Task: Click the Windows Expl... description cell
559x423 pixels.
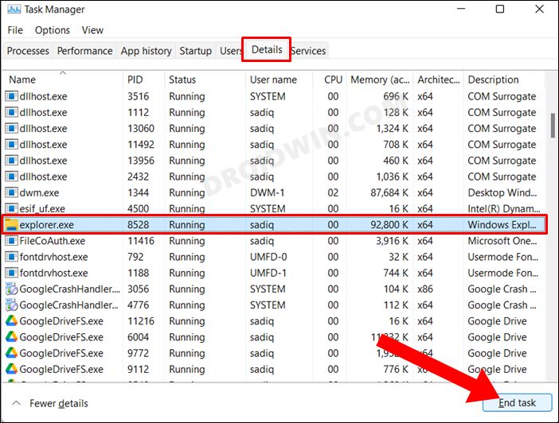Action: pos(502,225)
